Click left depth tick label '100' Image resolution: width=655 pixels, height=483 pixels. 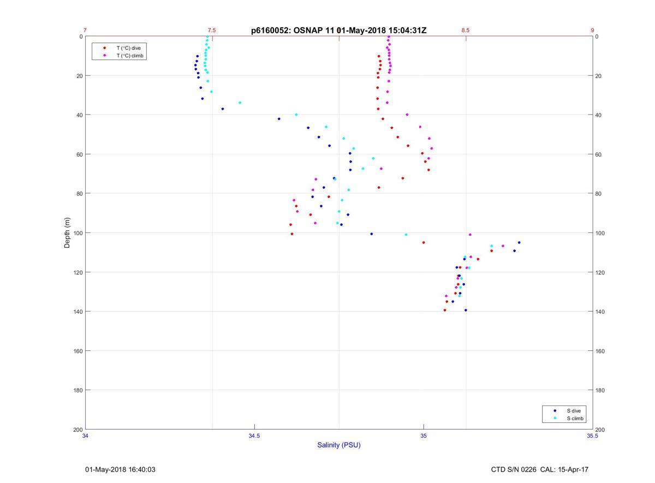click(x=78, y=233)
